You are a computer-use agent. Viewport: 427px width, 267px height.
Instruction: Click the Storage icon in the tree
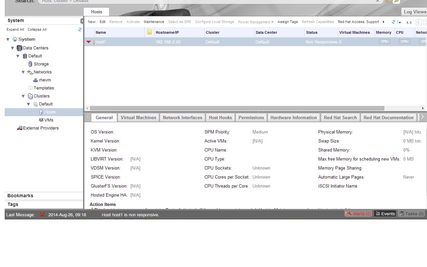click(30, 64)
